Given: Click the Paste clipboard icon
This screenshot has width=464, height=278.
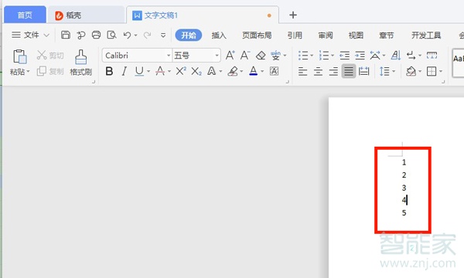Looking at the screenshot, I should [20, 56].
